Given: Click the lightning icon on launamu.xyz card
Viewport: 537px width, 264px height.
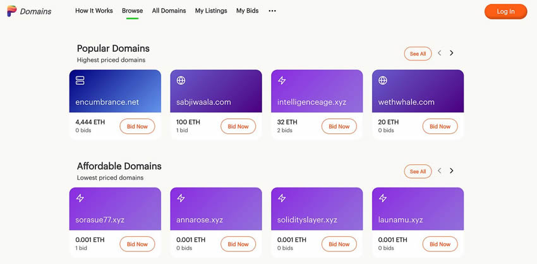Looking at the screenshot, I should (x=383, y=198).
